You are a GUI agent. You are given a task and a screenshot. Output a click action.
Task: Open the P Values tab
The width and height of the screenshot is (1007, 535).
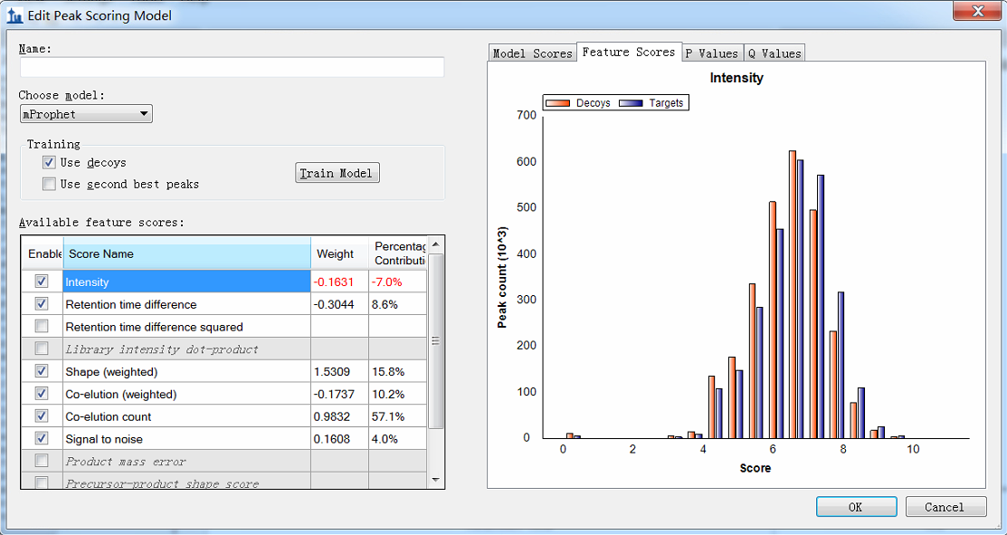[x=711, y=53]
